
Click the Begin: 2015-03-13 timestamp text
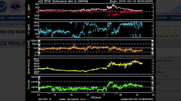click(x=131, y=1)
